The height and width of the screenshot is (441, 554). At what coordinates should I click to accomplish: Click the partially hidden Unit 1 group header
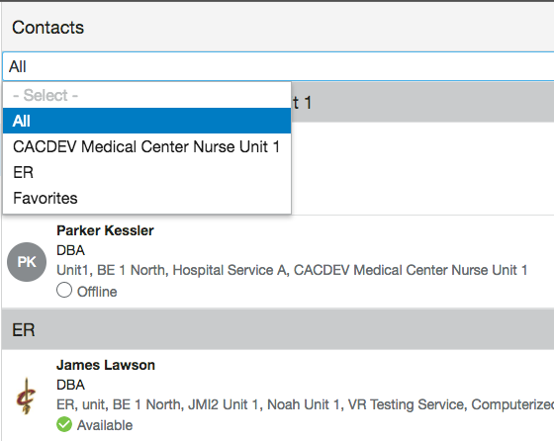pos(422,103)
